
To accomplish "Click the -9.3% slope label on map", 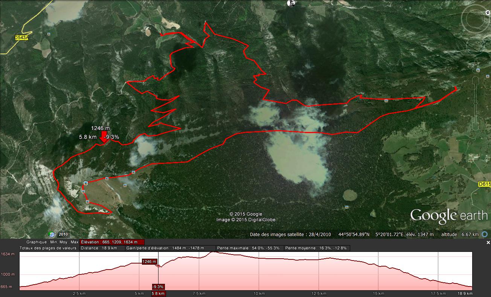I will pos(112,137).
